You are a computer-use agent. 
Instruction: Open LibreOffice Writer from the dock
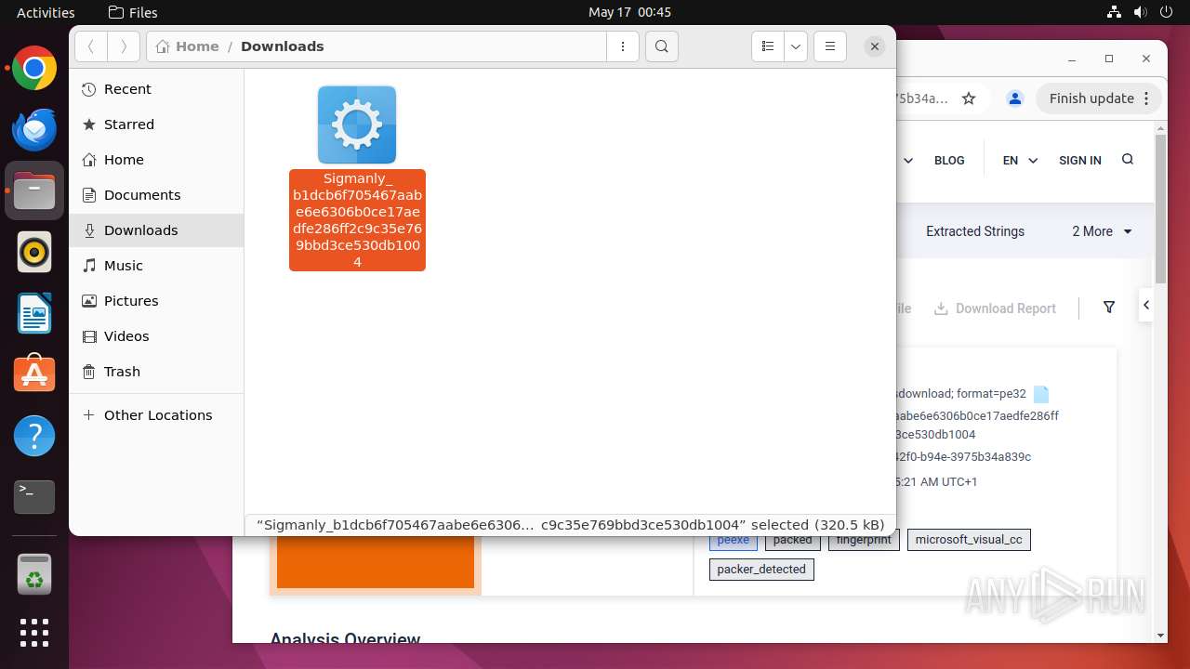click(34, 313)
